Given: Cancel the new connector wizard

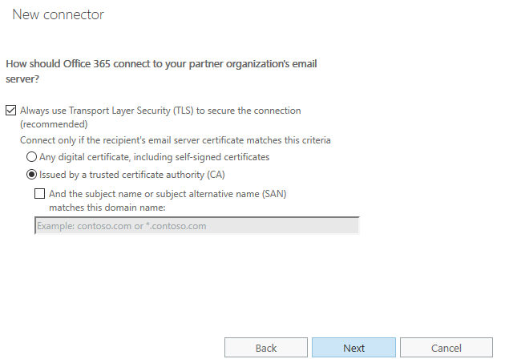Looking at the screenshot, I should tap(446, 348).
